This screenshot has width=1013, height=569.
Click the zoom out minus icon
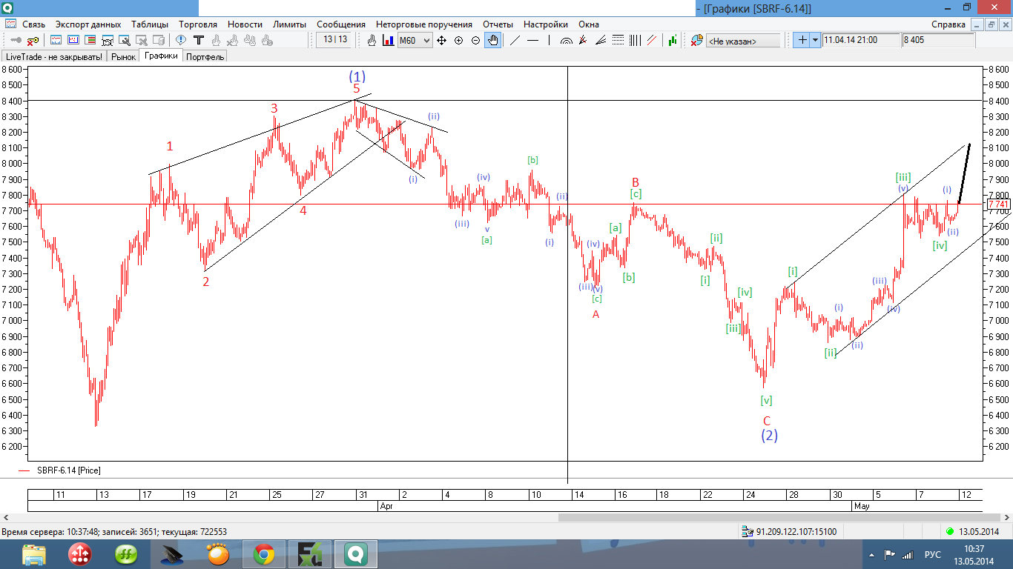point(475,40)
